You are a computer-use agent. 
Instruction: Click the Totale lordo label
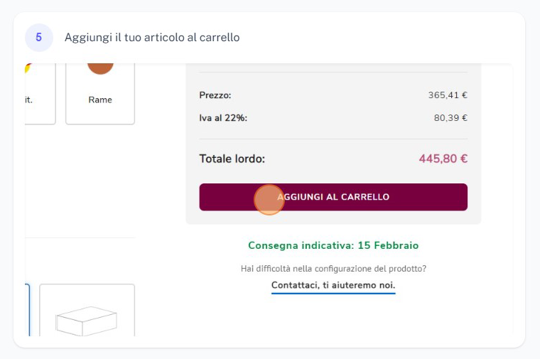pos(232,159)
